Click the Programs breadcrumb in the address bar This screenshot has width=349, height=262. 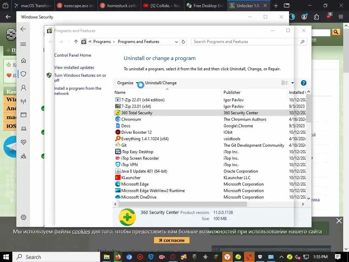point(102,42)
